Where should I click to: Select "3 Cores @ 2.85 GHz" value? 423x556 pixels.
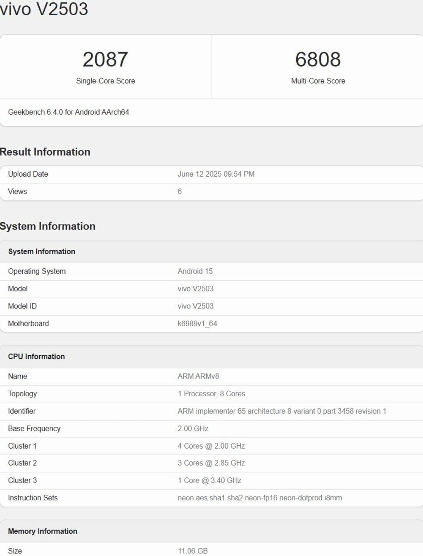click(211, 463)
